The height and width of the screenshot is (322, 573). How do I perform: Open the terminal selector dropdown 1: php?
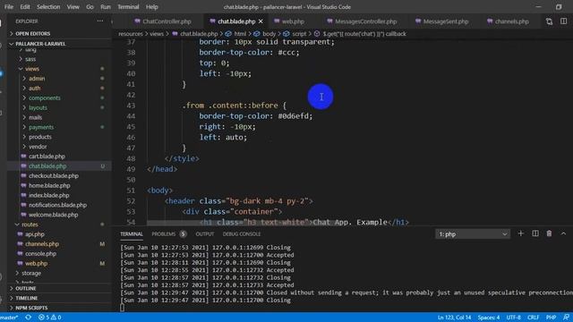473,234
